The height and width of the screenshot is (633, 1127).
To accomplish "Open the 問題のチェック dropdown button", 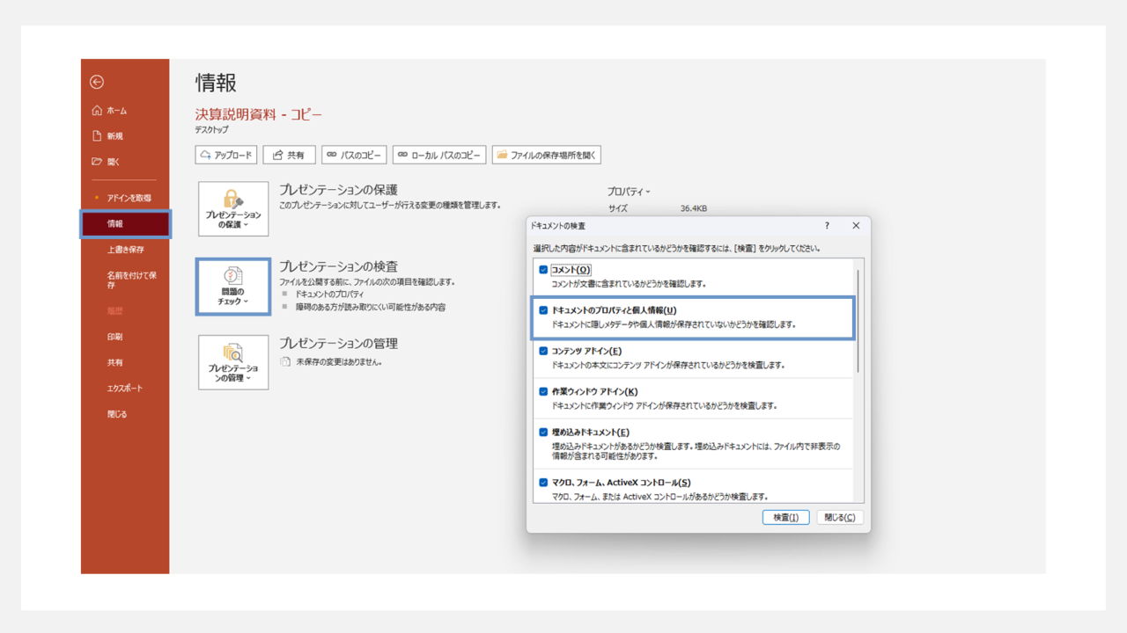I will pos(233,287).
